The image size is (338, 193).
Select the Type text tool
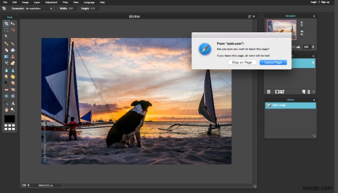pyautogui.click(x=13, y=103)
